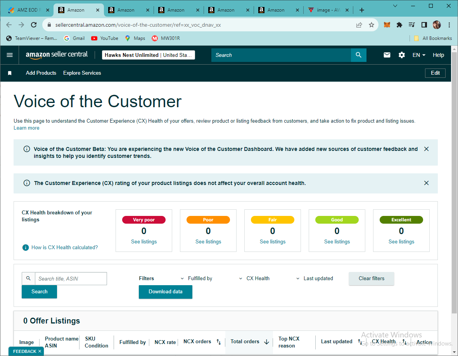Open the settings gear icon
The width and height of the screenshot is (458, 356).
point(402,55)
